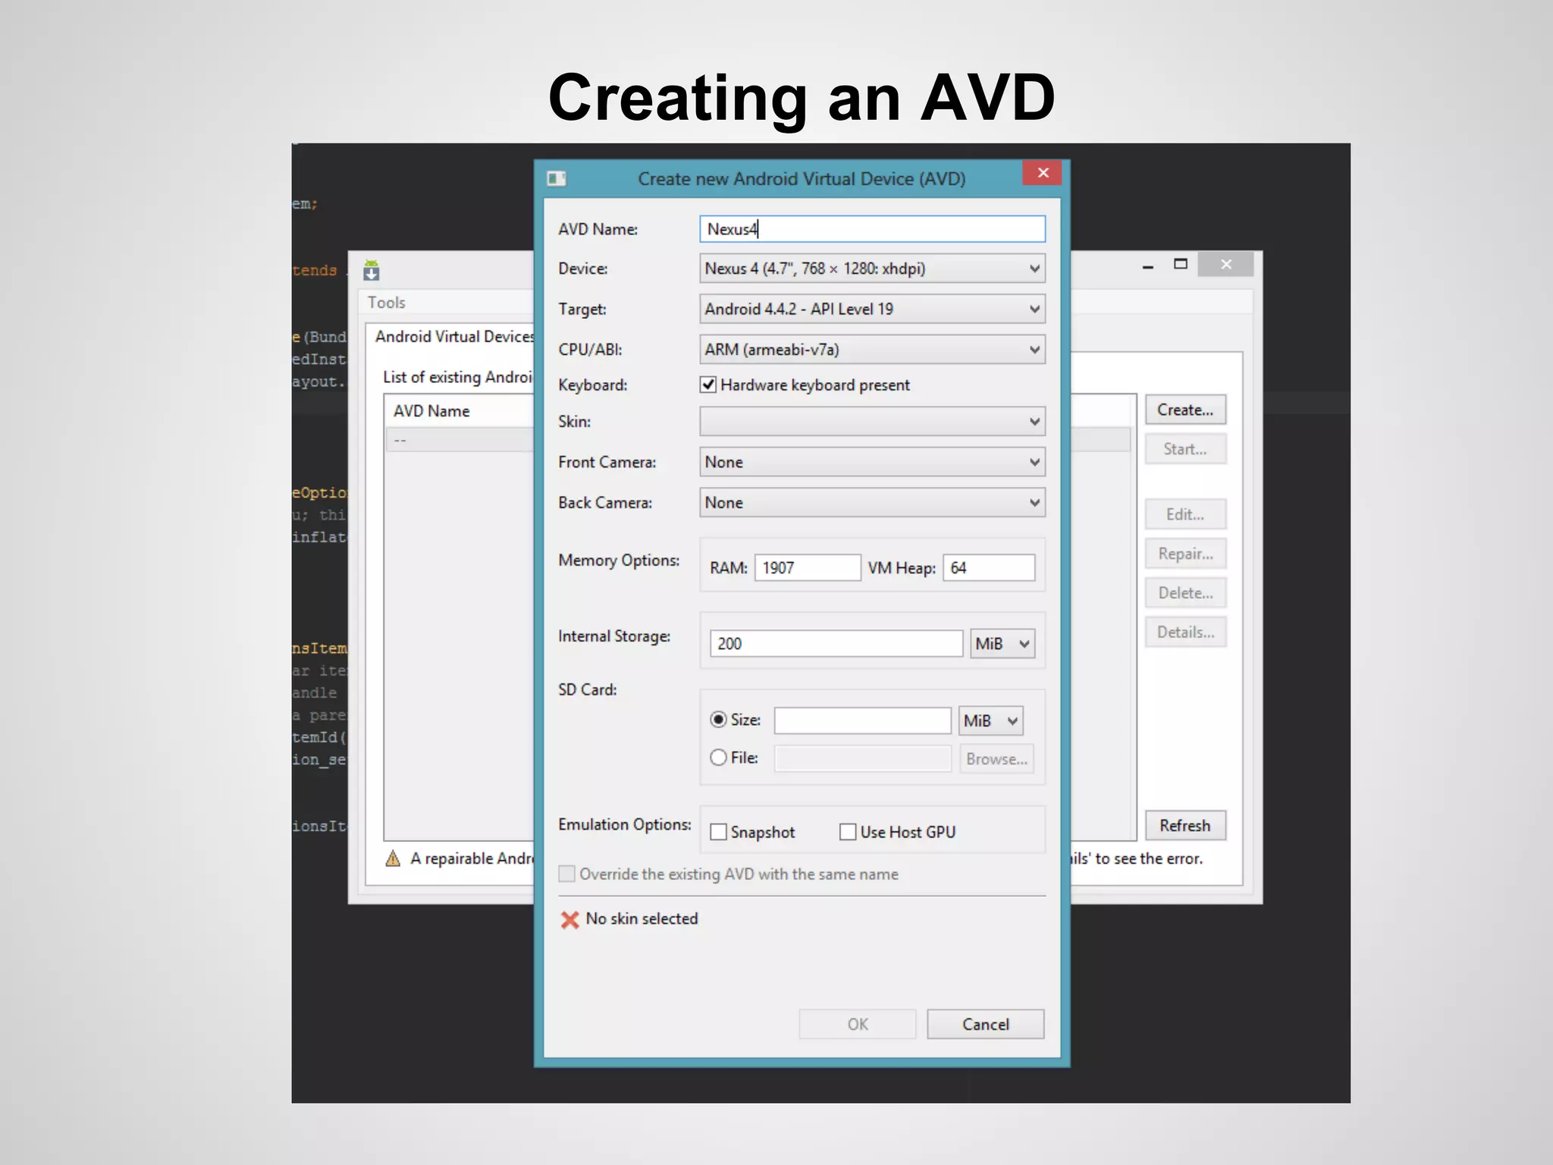Viewport: 1553px width, 1165px height.
Task: Close the Create new AVD dialog
Action: tap(1042, 173)
